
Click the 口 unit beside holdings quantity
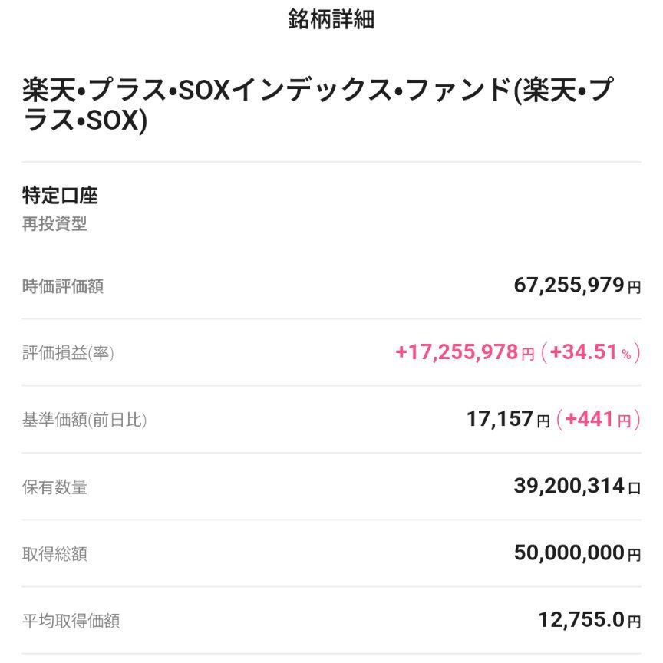[634, 488]
